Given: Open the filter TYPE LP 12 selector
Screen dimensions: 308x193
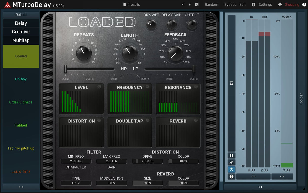Looking at the screenshot, I should [76, 183].
